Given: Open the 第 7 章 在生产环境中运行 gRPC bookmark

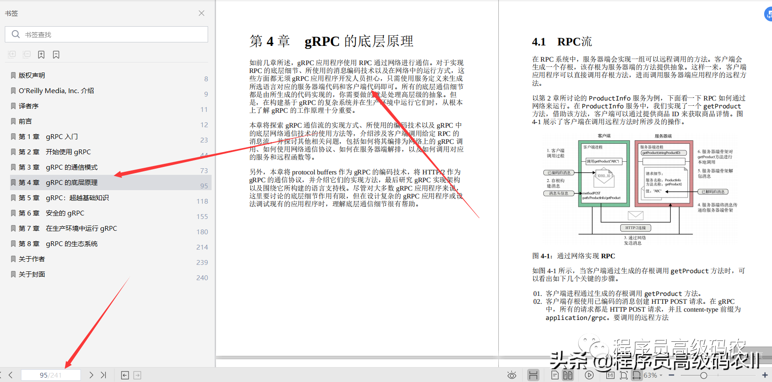Looking at the screenshot, I should point(68,228).
